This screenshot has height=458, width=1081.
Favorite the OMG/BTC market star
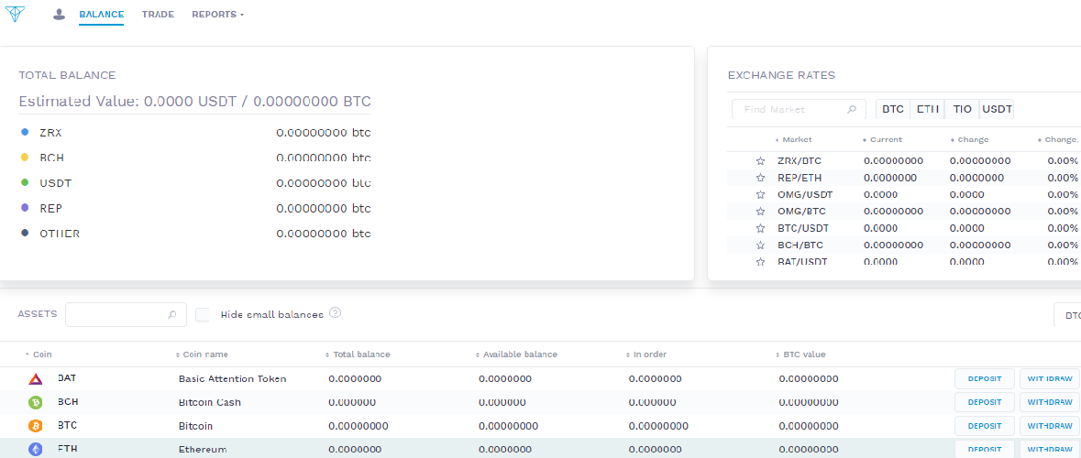760,212
